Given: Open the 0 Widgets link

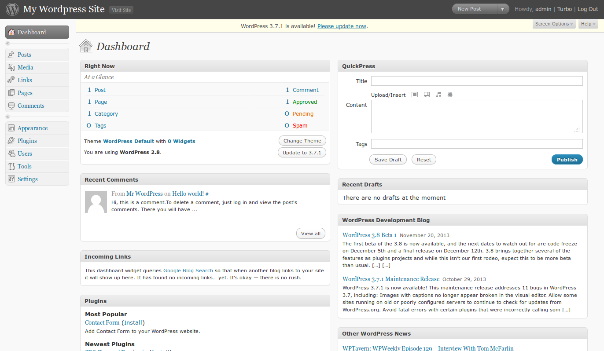Looking at the screenshot, I should [x=181, y=141].
